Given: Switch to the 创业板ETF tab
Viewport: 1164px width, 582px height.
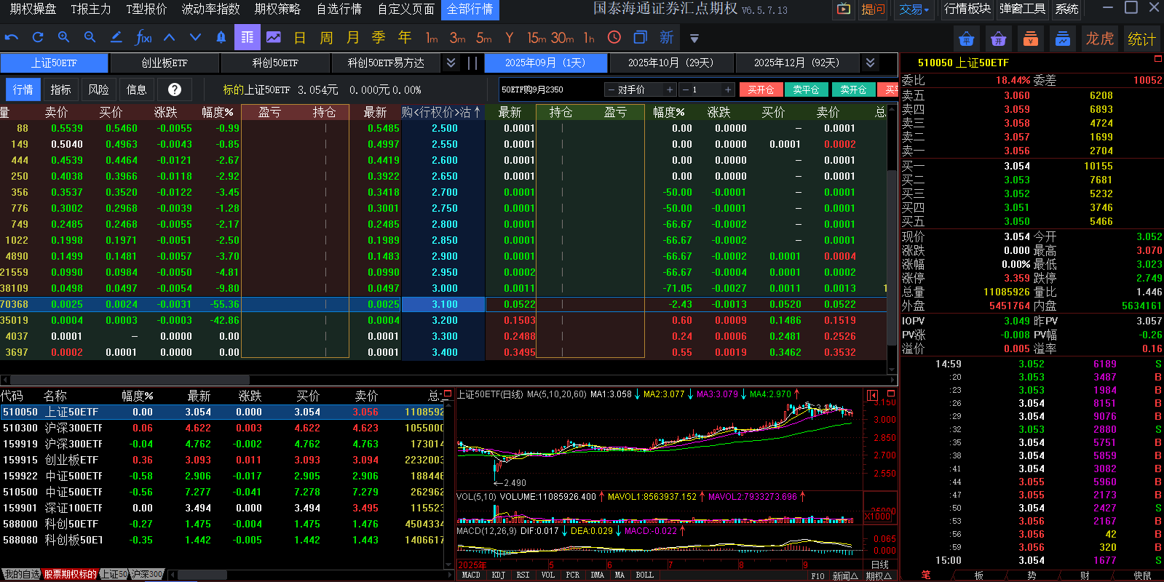Looking at the screenshot, I should 165,63.
